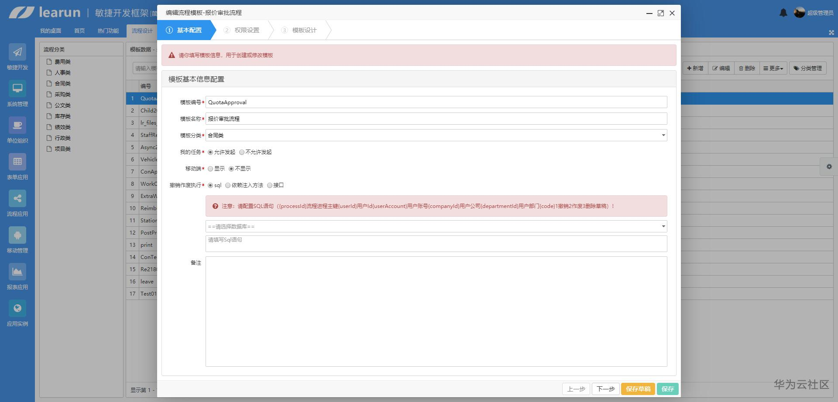
Task: Open the 请选择数据库 dropdown
Action: [436, 226]
